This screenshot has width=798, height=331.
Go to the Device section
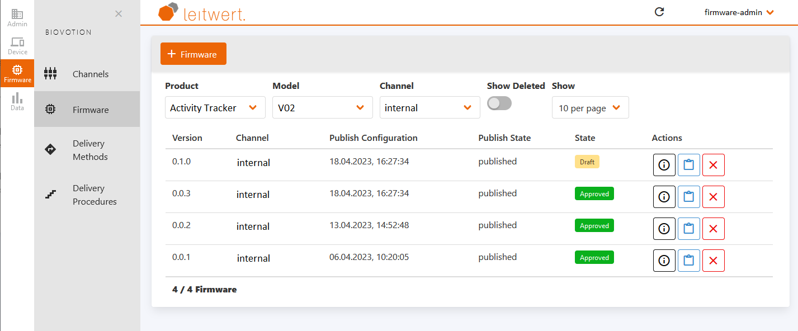pos(17,46)
